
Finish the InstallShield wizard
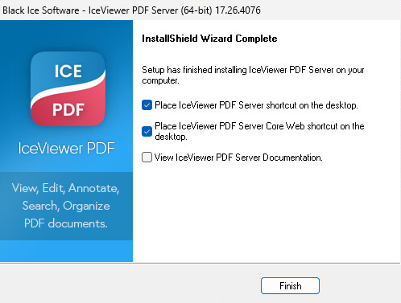click(x=290, y=286)
